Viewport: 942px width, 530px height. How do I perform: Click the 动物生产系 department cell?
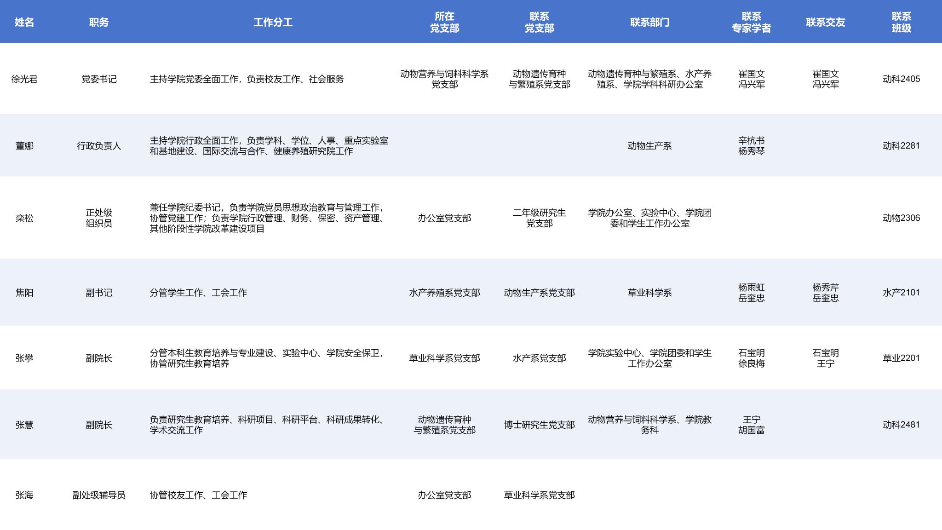click(649, 146)
